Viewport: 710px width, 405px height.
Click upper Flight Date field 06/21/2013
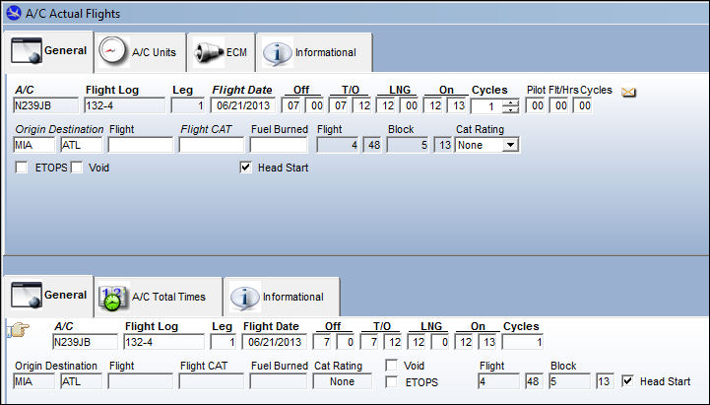pos(242,105)
